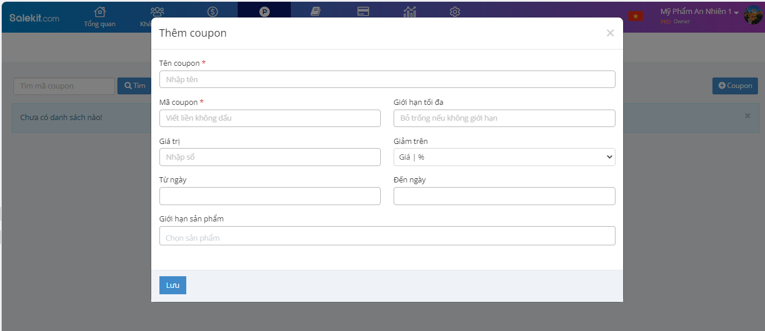Click the Coupon add button
The image size is (765, 331).
pos(735,86)
